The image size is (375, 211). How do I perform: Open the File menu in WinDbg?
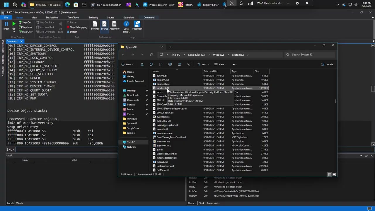pyautogui.click(x=6, y=18)
